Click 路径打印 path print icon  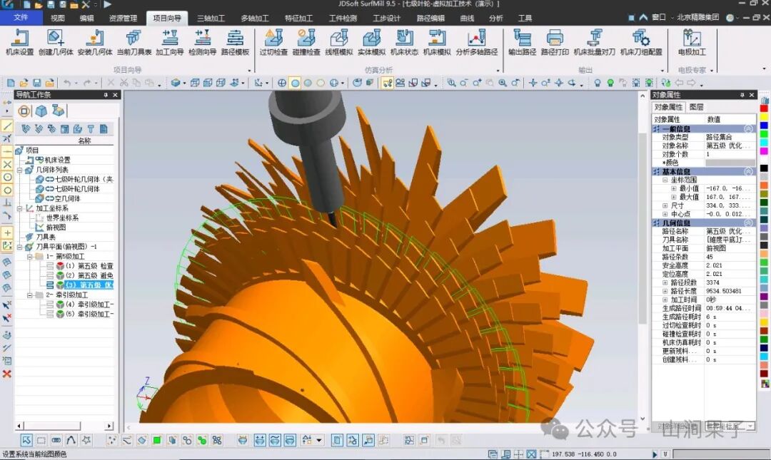(555, 43)
